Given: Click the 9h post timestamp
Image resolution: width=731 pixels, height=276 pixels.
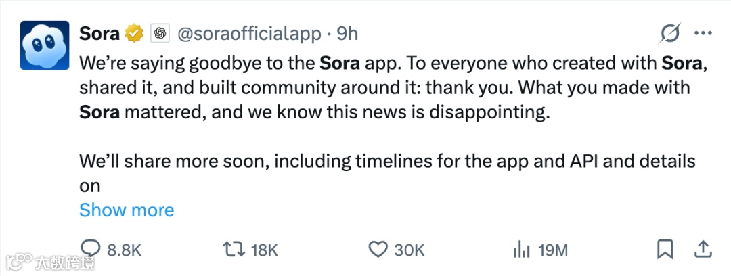Looking at the screenshot, I should coord(347,33).
